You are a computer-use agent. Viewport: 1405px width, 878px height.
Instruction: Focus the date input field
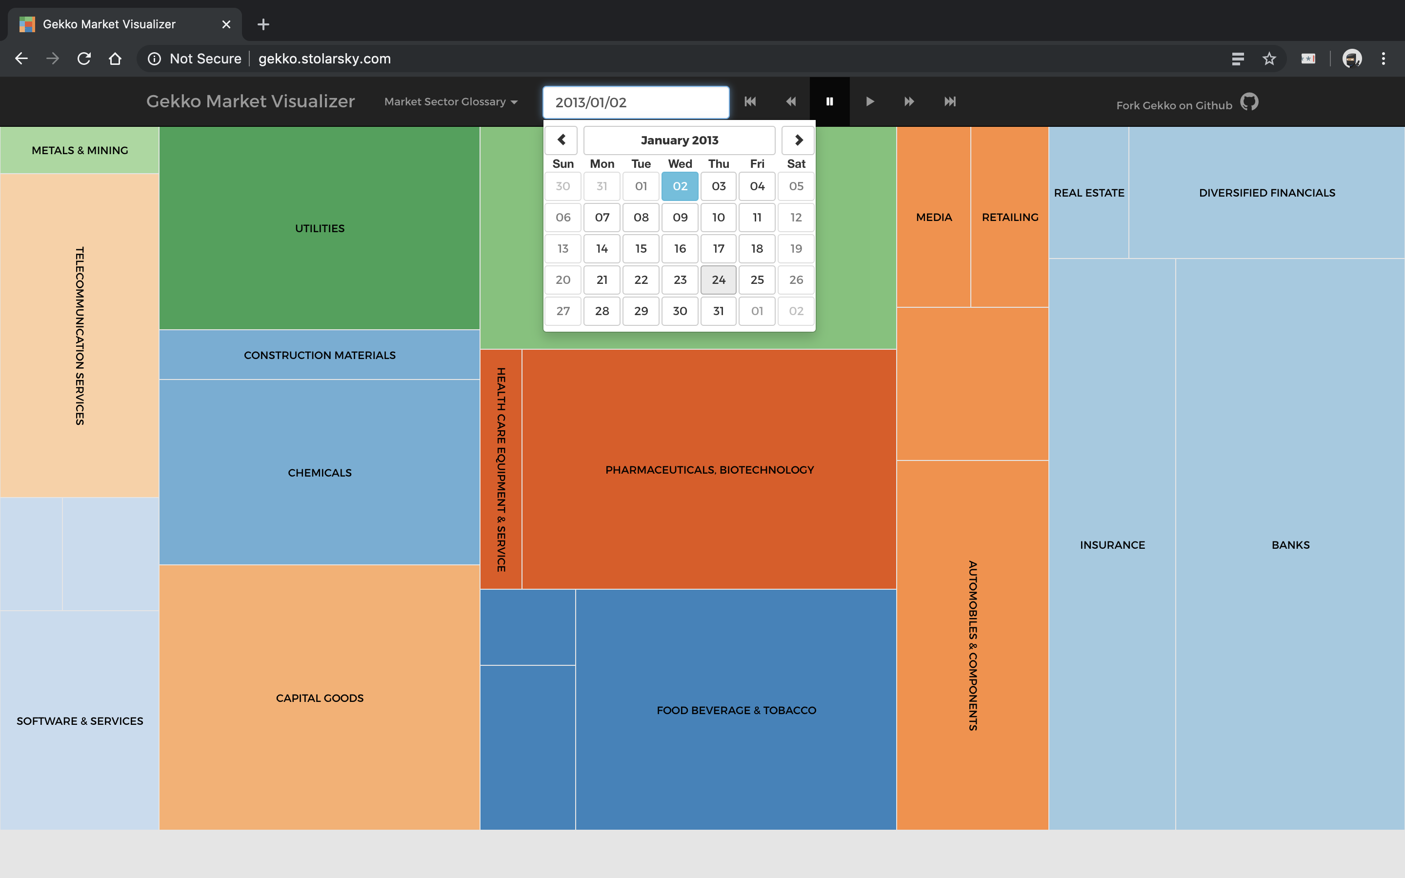(x=636, y=102)
